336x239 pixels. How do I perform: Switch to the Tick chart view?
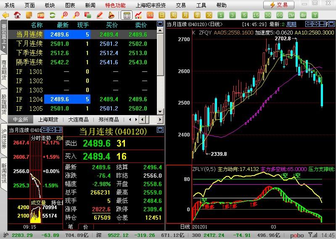point(150,15)
